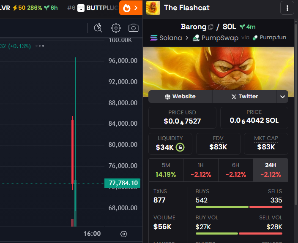Click the BUYS 542 value
The image size is (298, 243).
[x=202, y=200]
